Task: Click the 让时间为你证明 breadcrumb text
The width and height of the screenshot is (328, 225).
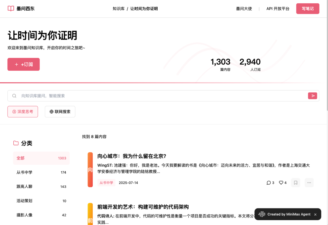Action: [x=144, y=9]
